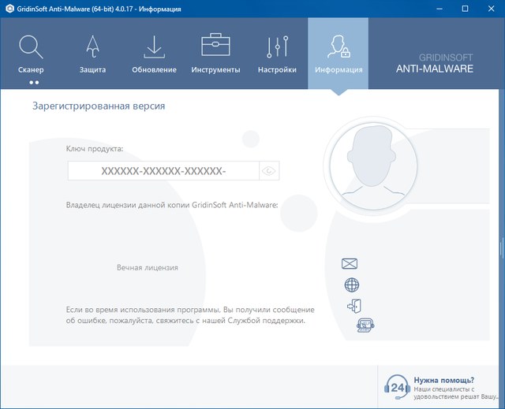This screenshot has height=409, width=505.
Task: Open the globe website icon
Action: point(352,285)
